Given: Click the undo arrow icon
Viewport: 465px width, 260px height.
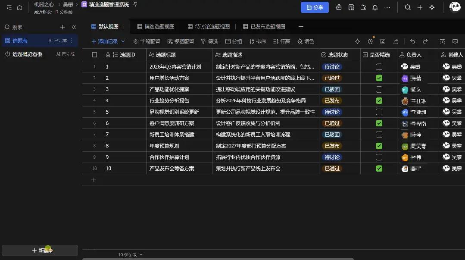Looking at the screenshot, I should tap(412, 41).
